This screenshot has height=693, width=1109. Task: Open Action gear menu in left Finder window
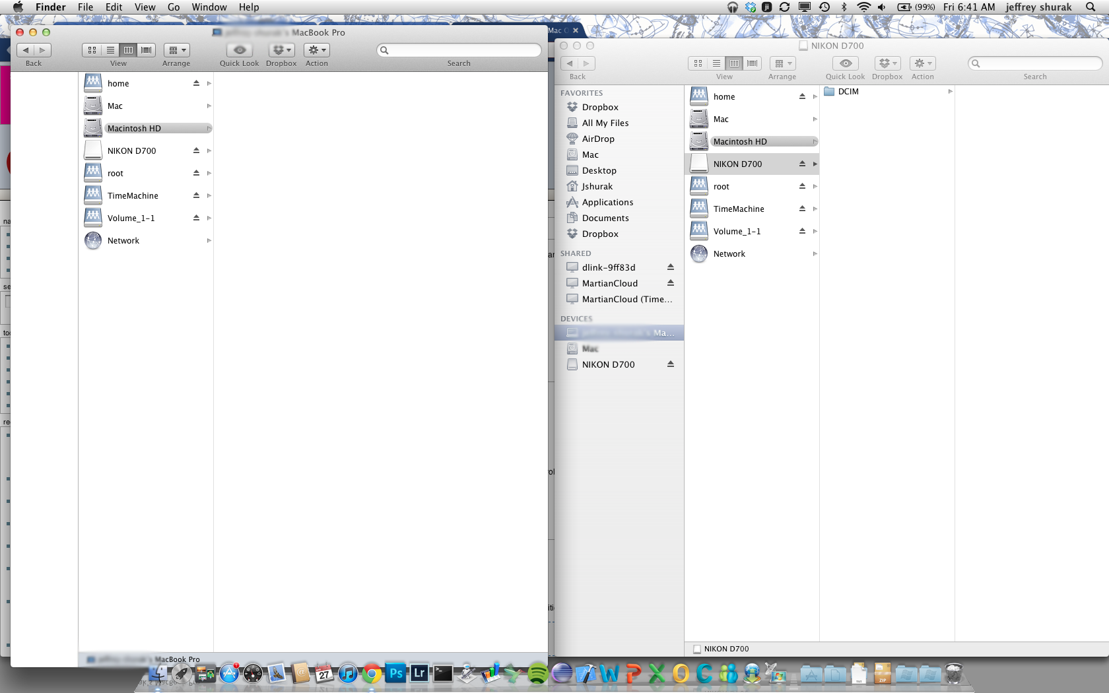click(x=317, y=50)
